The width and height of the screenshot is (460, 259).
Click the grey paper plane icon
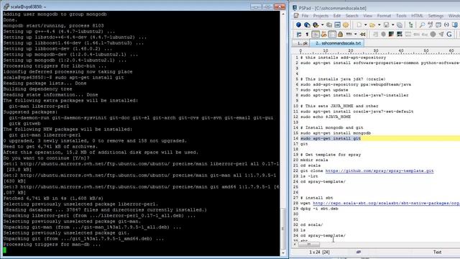[x=441, y=35]
